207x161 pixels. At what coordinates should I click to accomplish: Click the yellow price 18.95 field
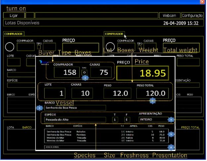click(x=143, y=74)
